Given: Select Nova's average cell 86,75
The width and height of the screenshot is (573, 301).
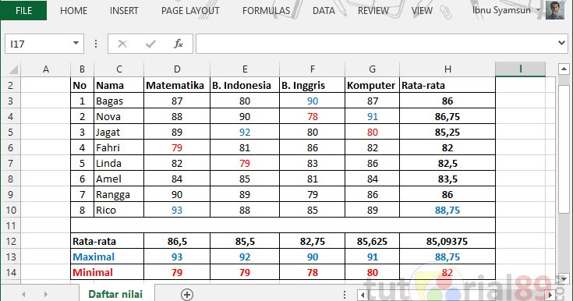Looking at the screenshot, I should tap(447, 117).
